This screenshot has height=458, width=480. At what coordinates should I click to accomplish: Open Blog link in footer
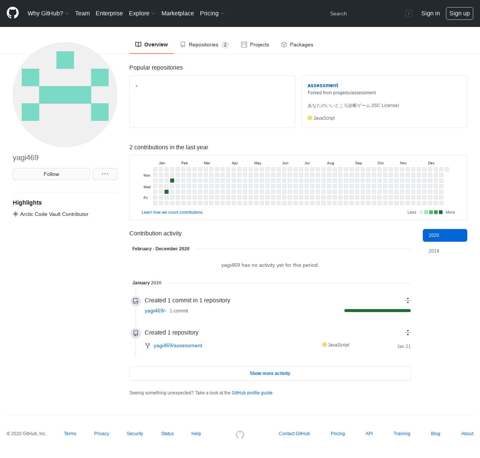click(x=436, y=434)
